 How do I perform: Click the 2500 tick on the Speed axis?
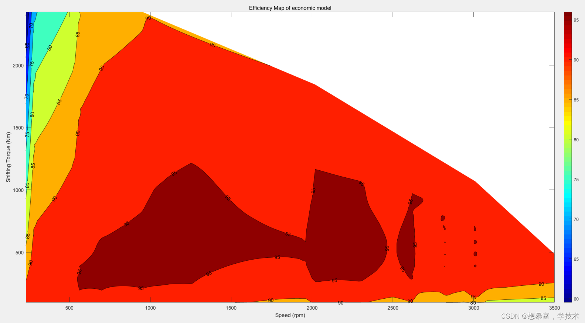(393, 308)
